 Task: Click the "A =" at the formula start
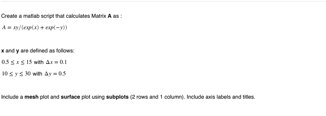tap(6, 28)
